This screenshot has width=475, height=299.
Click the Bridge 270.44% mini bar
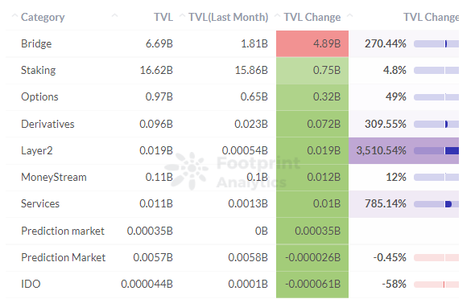(436, 44)
